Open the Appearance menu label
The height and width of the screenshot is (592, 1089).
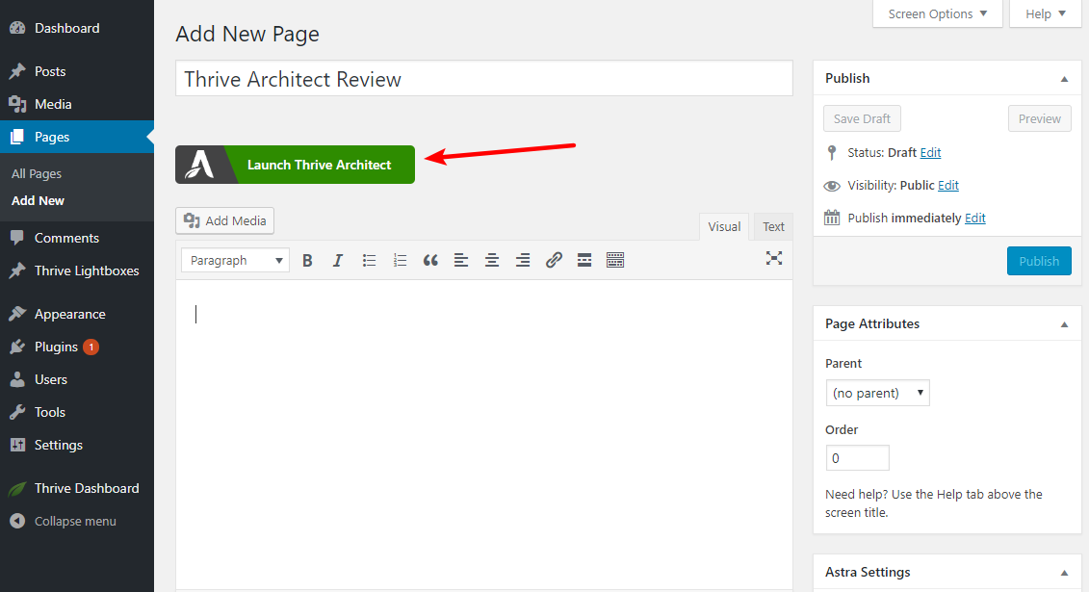click(70, 315)
